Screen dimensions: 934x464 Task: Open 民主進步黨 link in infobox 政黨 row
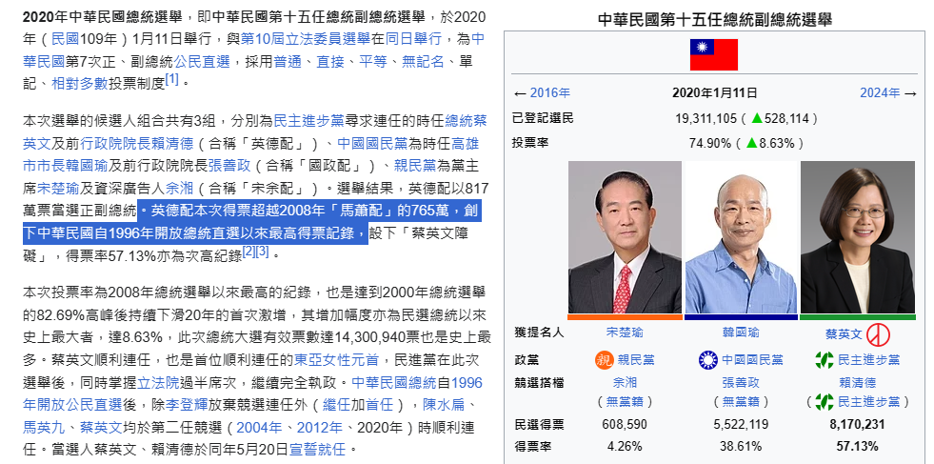[x=869, y=359]
